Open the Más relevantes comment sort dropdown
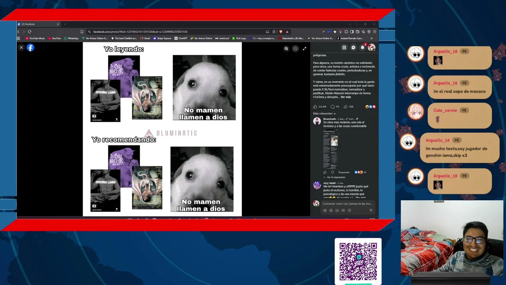The width and height of the screenshot is (506, 285). pos(324,114)
